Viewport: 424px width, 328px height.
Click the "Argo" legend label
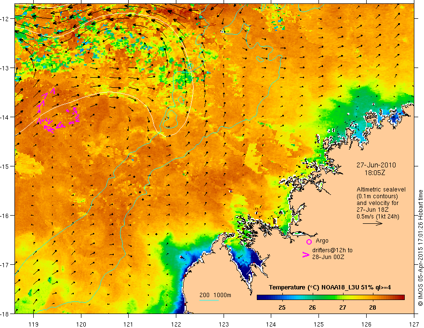[x=322, y=241]
